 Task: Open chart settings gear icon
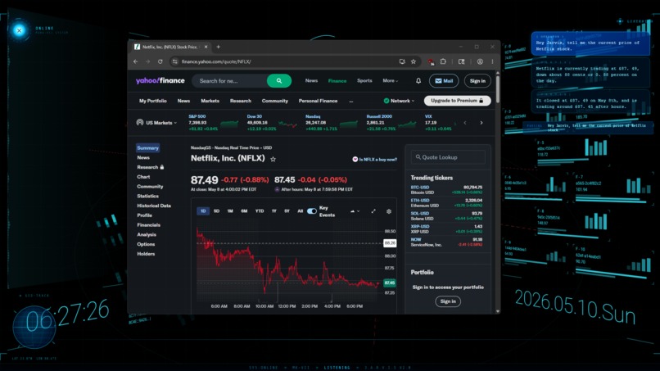389,211
